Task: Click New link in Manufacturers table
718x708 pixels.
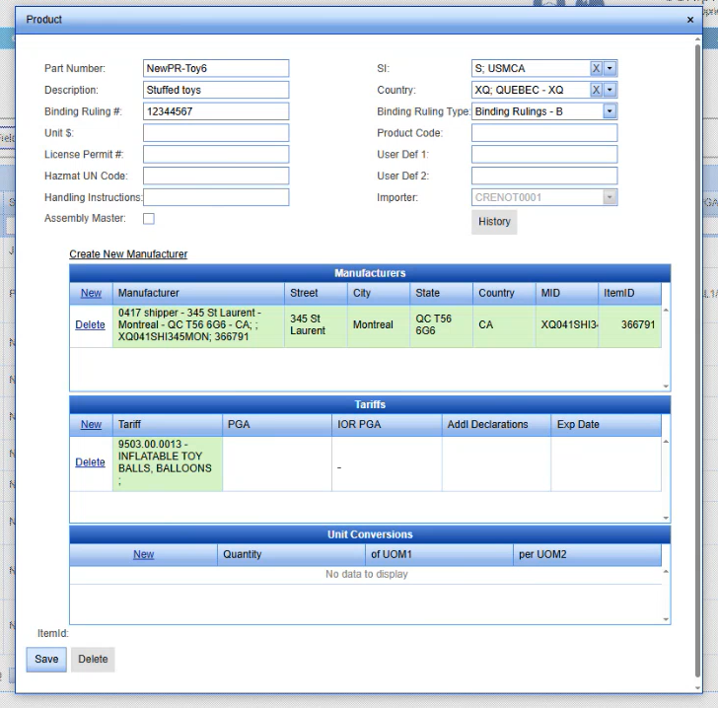Action: (x=91, y=293)
